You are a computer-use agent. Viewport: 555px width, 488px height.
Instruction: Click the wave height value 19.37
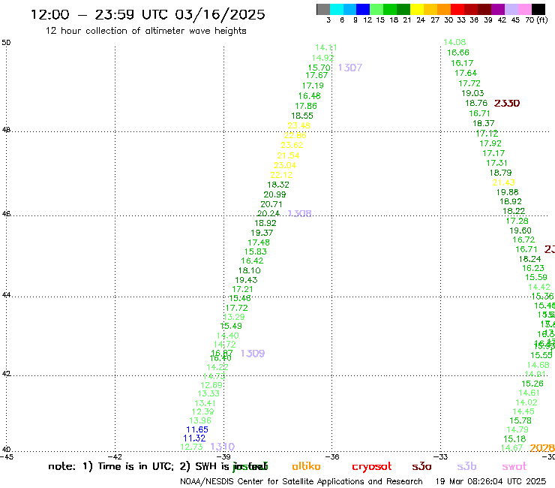coord(262,233)
